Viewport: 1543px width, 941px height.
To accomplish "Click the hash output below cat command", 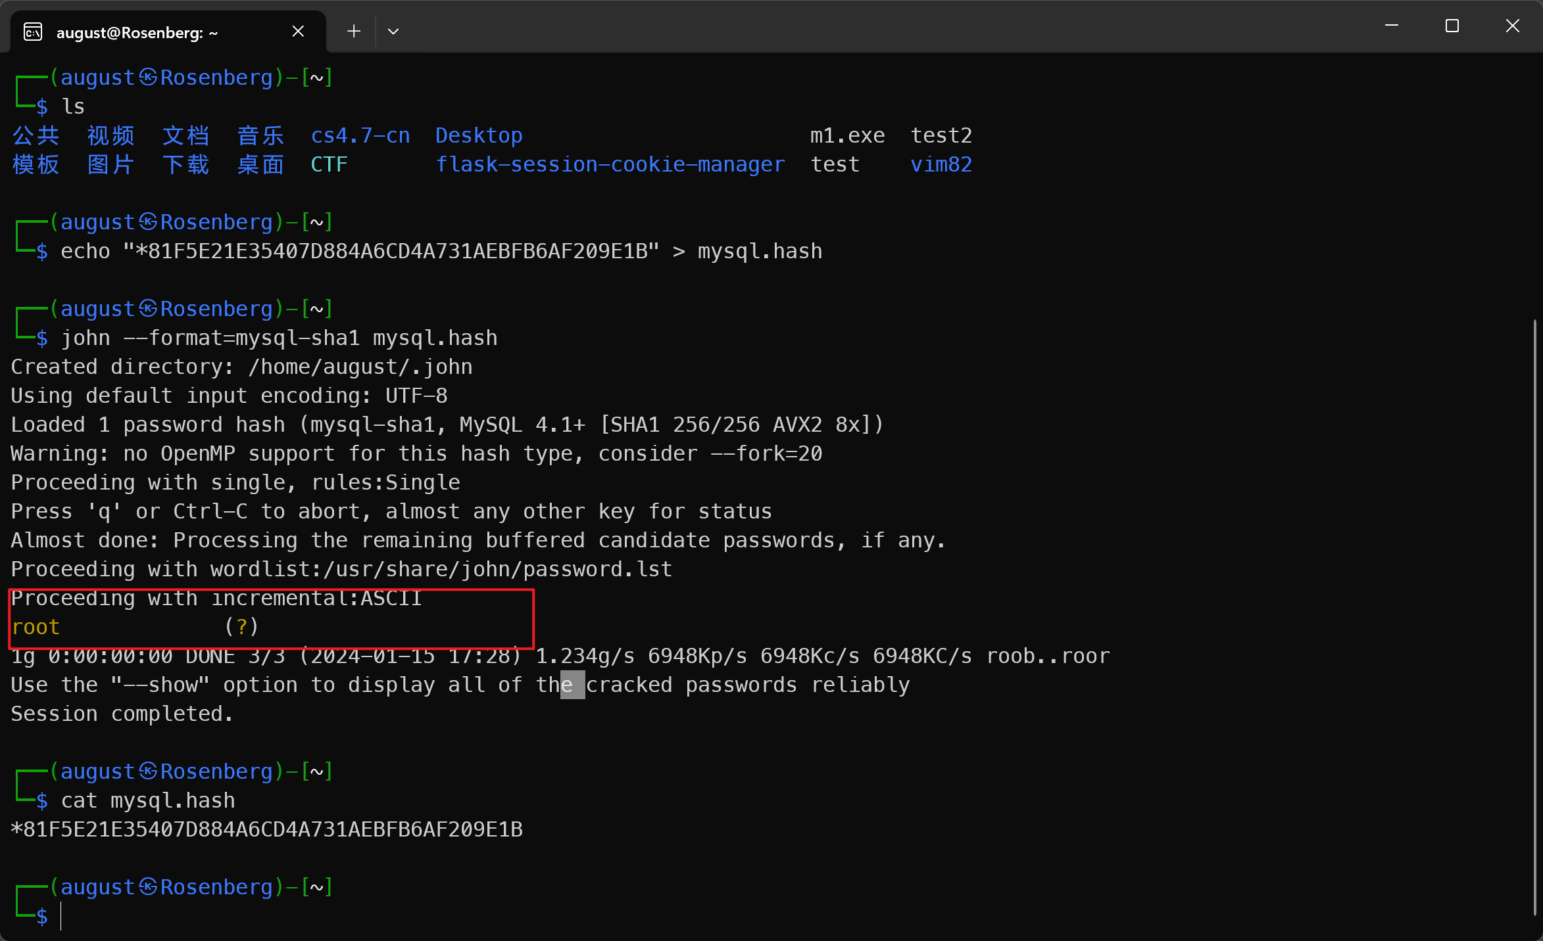I will point(267,829).
